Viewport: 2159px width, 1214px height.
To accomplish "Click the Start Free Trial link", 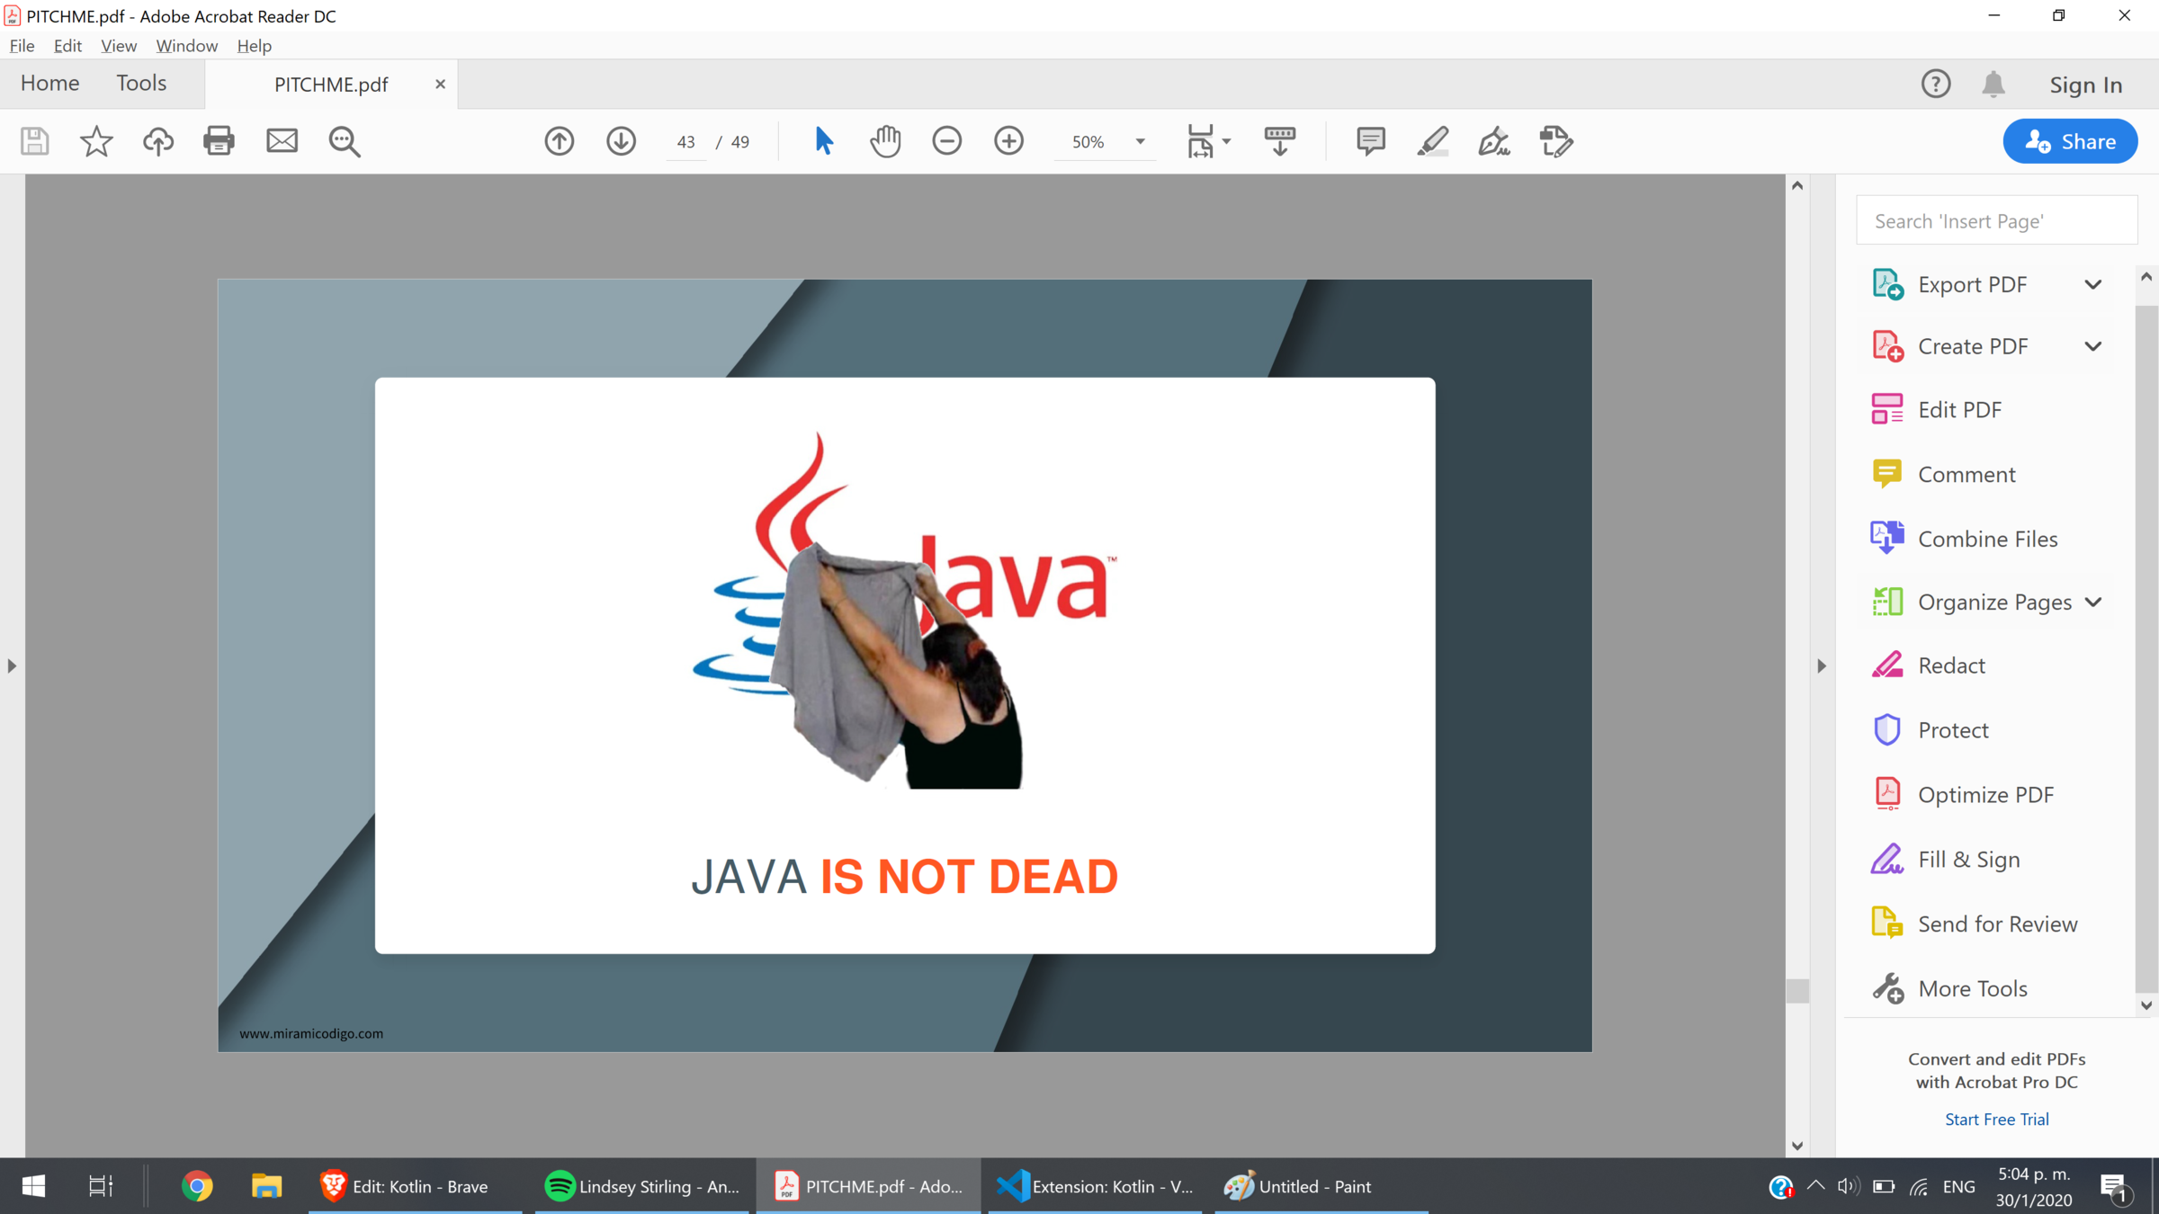I will tap(1996, 1120).
